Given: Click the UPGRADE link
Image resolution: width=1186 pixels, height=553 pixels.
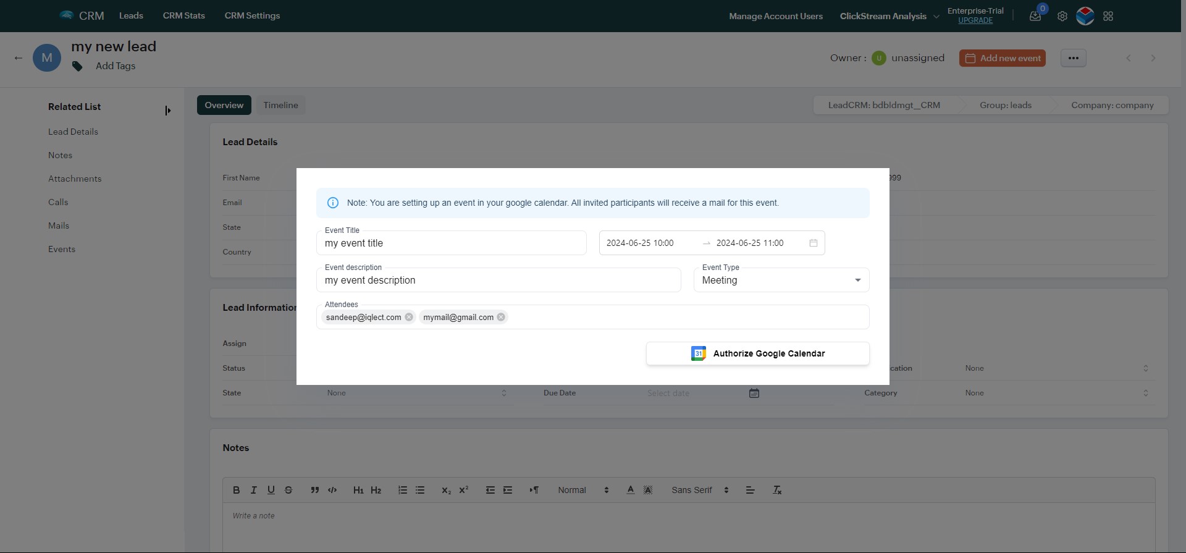Looking at the screenshot, I should [x=975, y=20].
